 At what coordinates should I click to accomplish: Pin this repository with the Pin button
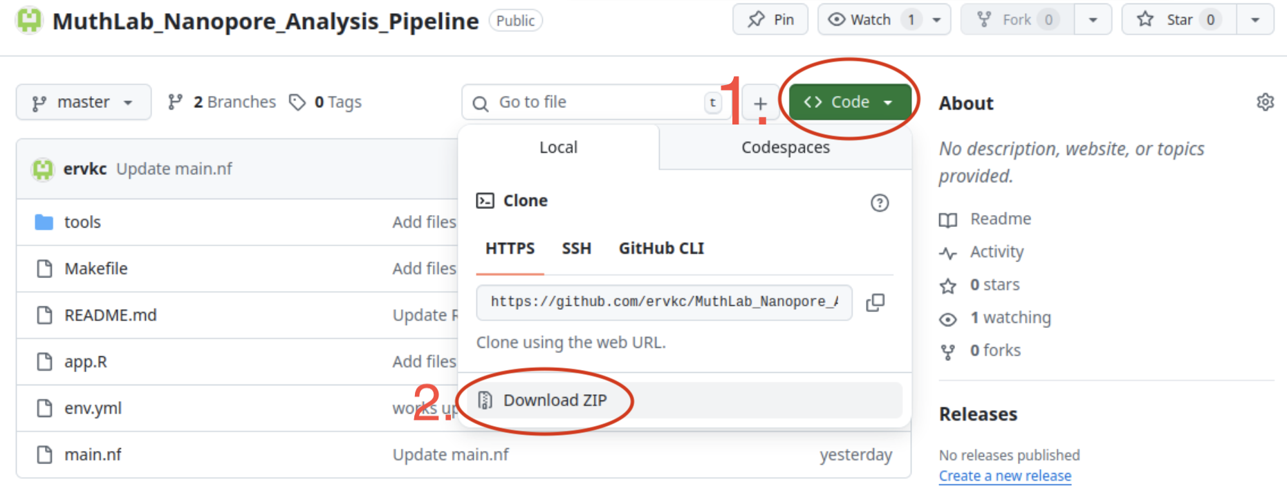point(770,19)
